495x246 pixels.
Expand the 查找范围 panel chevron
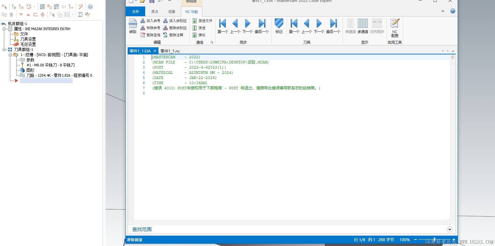(x=450, y=229)
